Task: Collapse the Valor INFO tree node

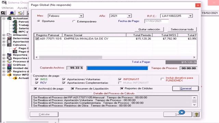Action: 4,75
